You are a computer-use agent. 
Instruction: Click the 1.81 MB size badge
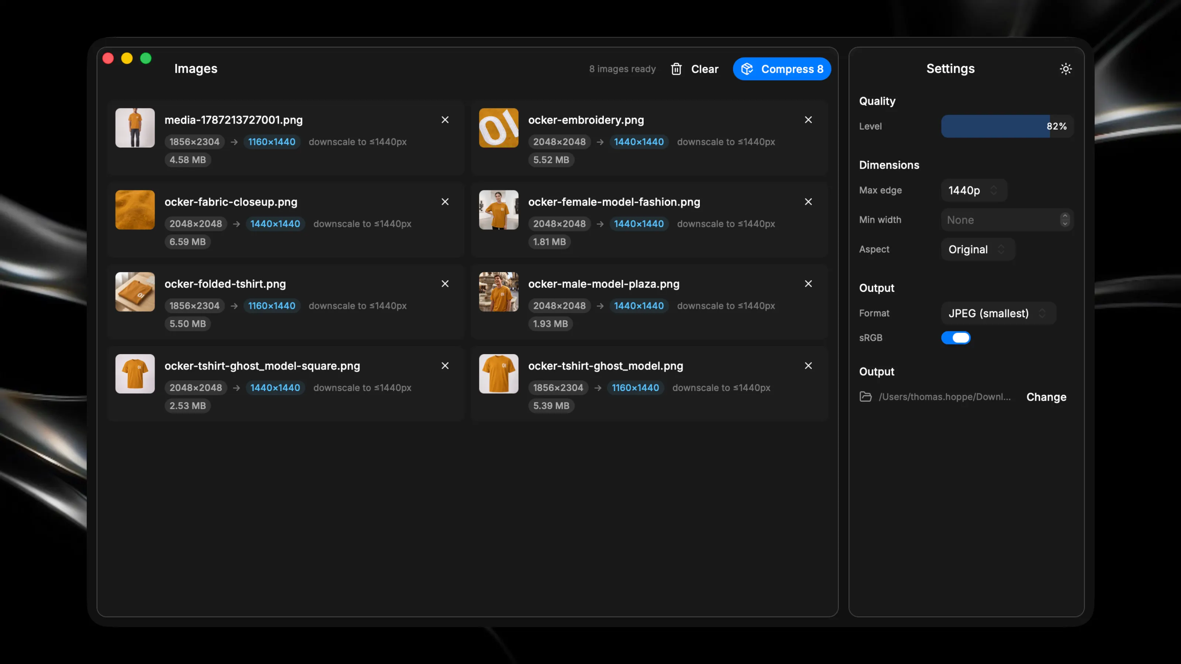(549, 242)
